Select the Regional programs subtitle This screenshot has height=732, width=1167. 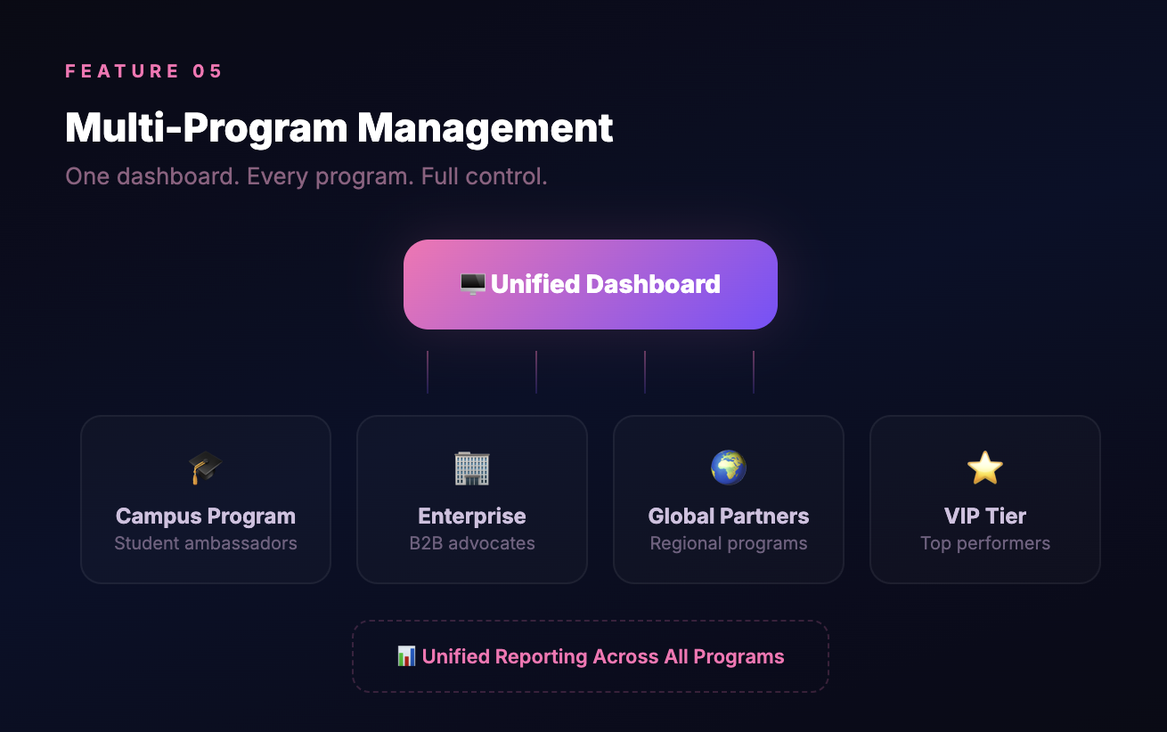point(729,543)
